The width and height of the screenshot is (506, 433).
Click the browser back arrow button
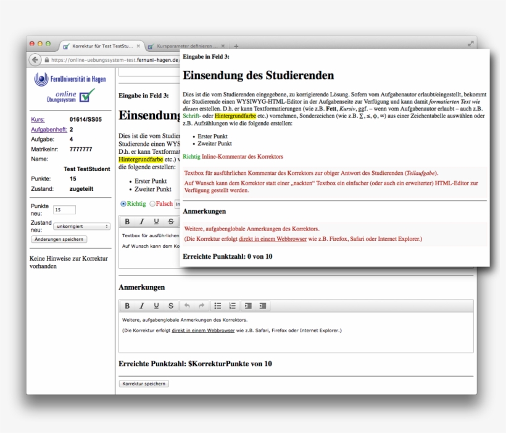pyautogui.click(x=35, y=60)
